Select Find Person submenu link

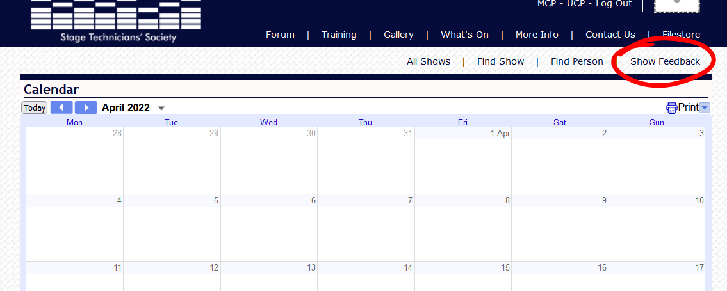576,61
